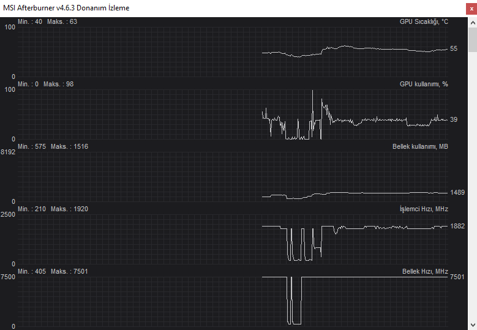Select the Bellek kullanımı, MB graph label
The height and width of the screenshot is (330, 477).
(419, 146)
